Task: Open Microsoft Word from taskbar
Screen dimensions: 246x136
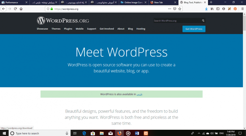Action: pyautogui.click(x=137, y=133)
